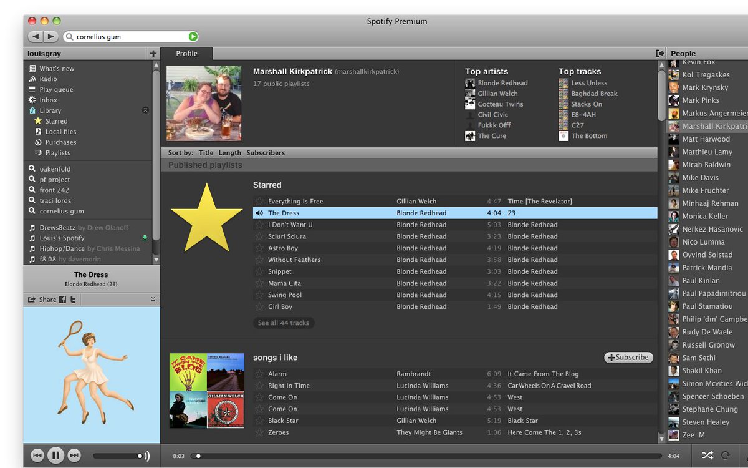This screenshot has width=748, height=468.
Task: Click the search field
Action: [x=130, y=37]
